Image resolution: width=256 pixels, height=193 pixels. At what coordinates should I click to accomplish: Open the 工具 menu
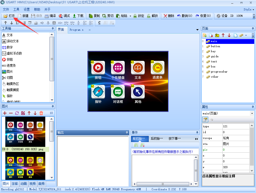16,9
